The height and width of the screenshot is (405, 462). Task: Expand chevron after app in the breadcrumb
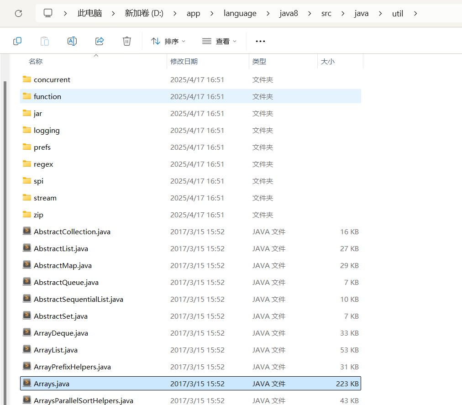(212, 14)
